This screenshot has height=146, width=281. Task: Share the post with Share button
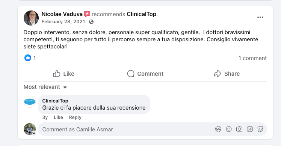pyautogui.click(x=227, y=74)
